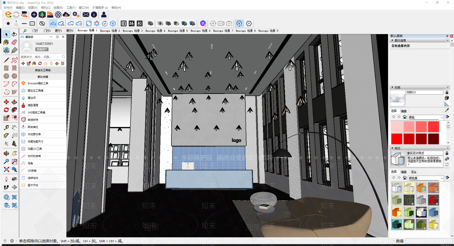
Task: Toggle the Look Around eye tool
Action: (x=14, y=179)
